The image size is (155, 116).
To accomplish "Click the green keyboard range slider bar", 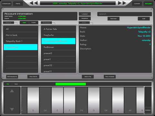I will click(x=71, y=84).
